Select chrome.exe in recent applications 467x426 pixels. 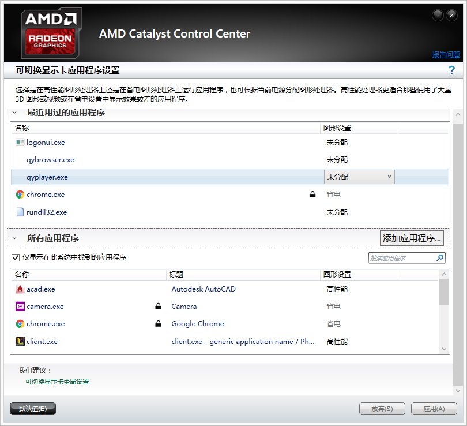point(46,195)
